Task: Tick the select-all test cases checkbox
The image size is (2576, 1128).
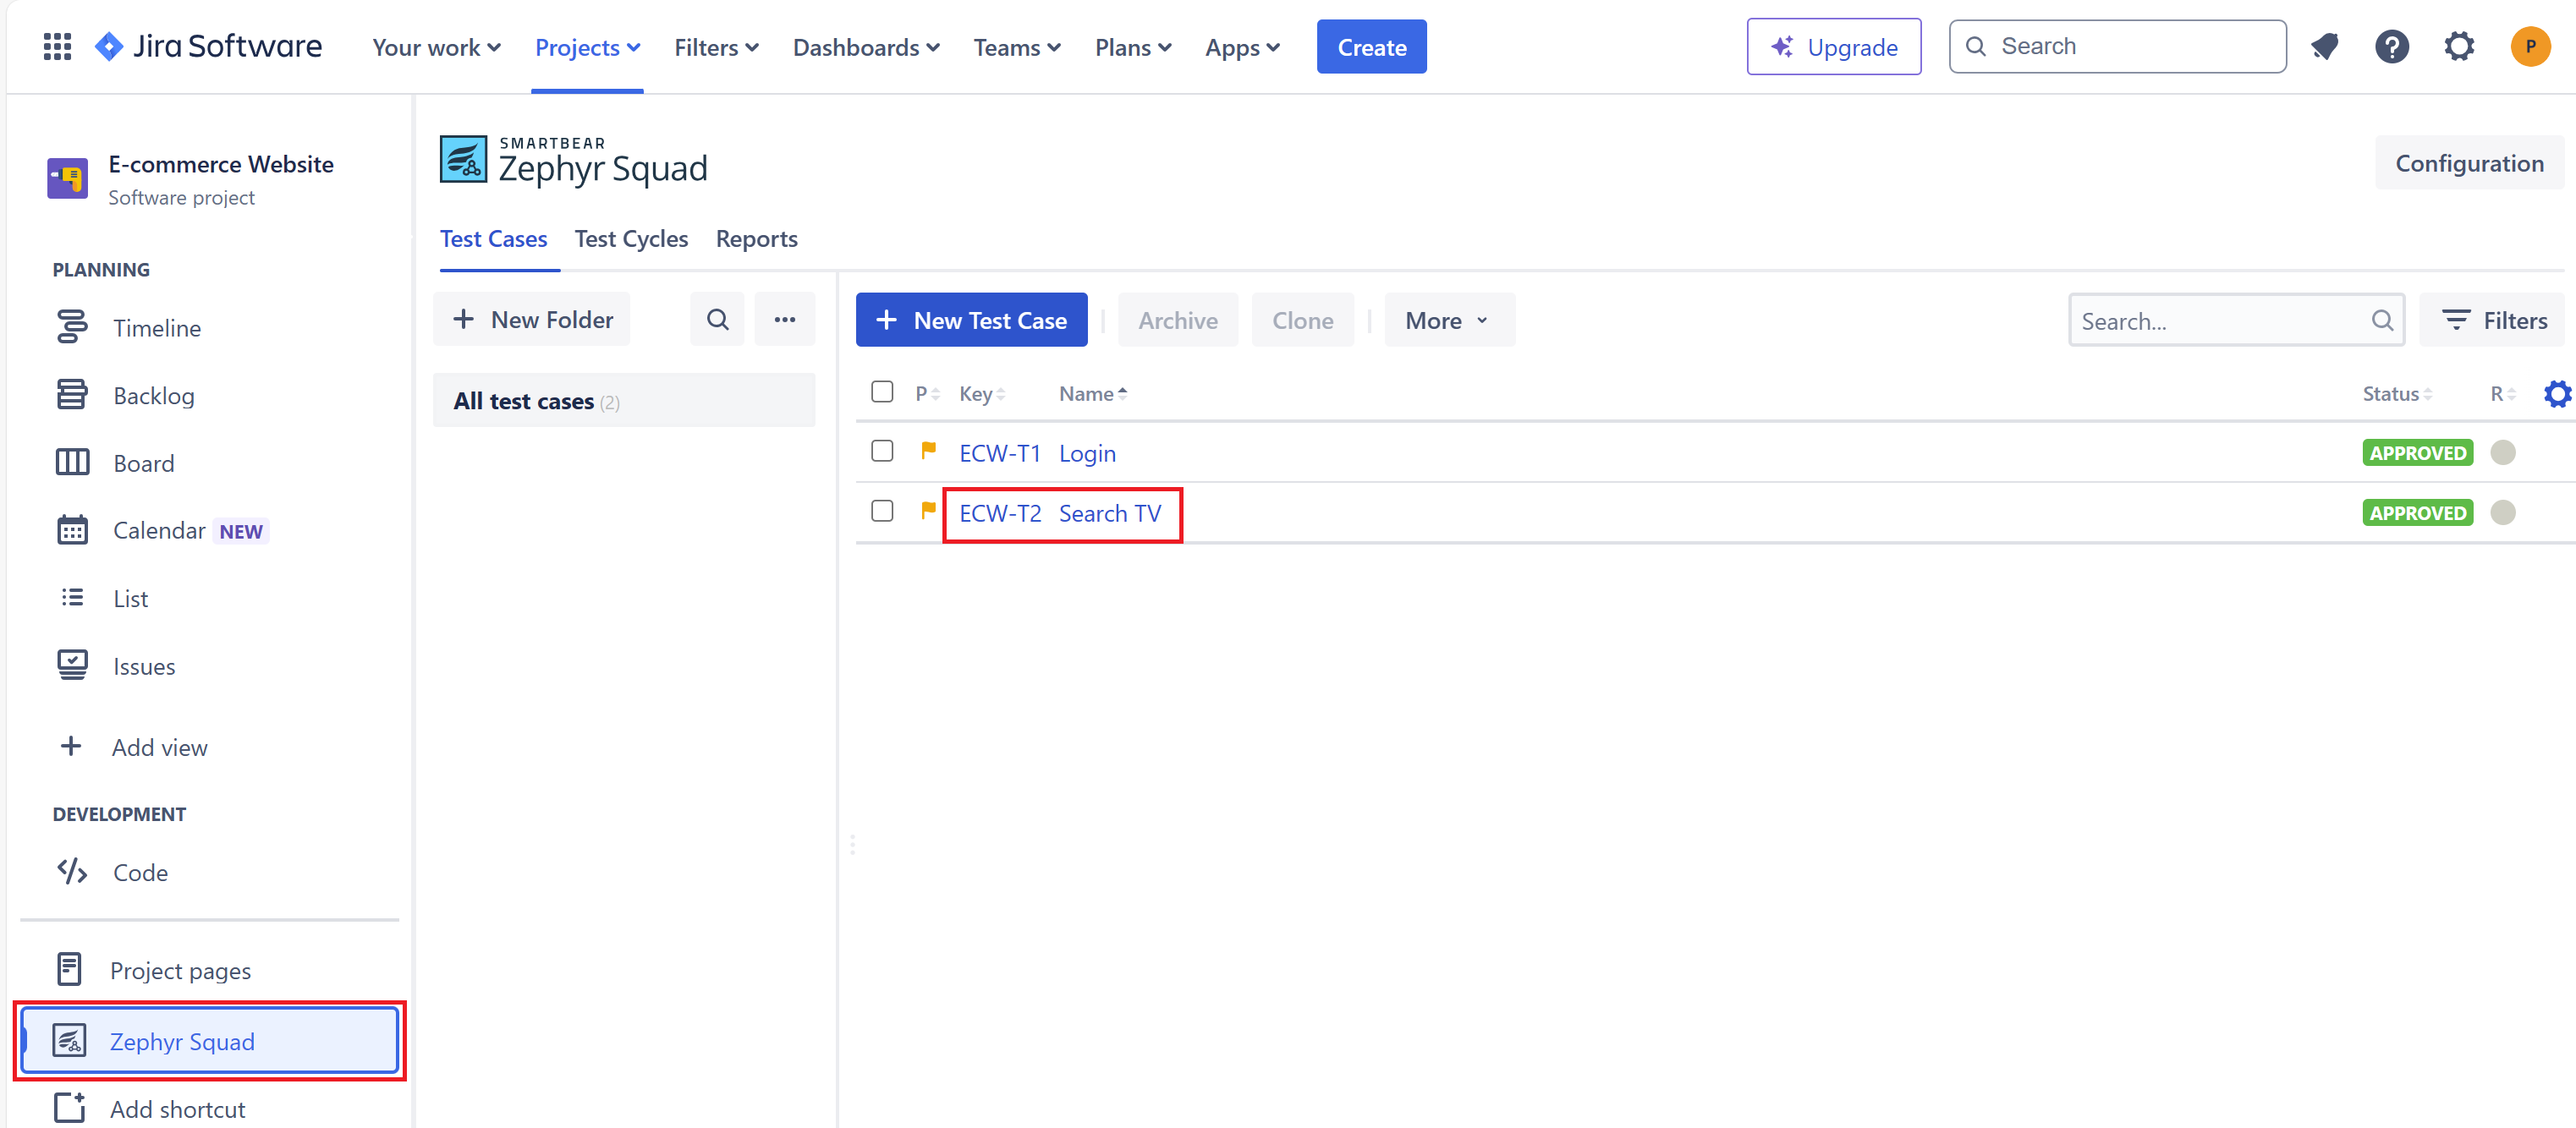Action: click(x=881, y=392)
